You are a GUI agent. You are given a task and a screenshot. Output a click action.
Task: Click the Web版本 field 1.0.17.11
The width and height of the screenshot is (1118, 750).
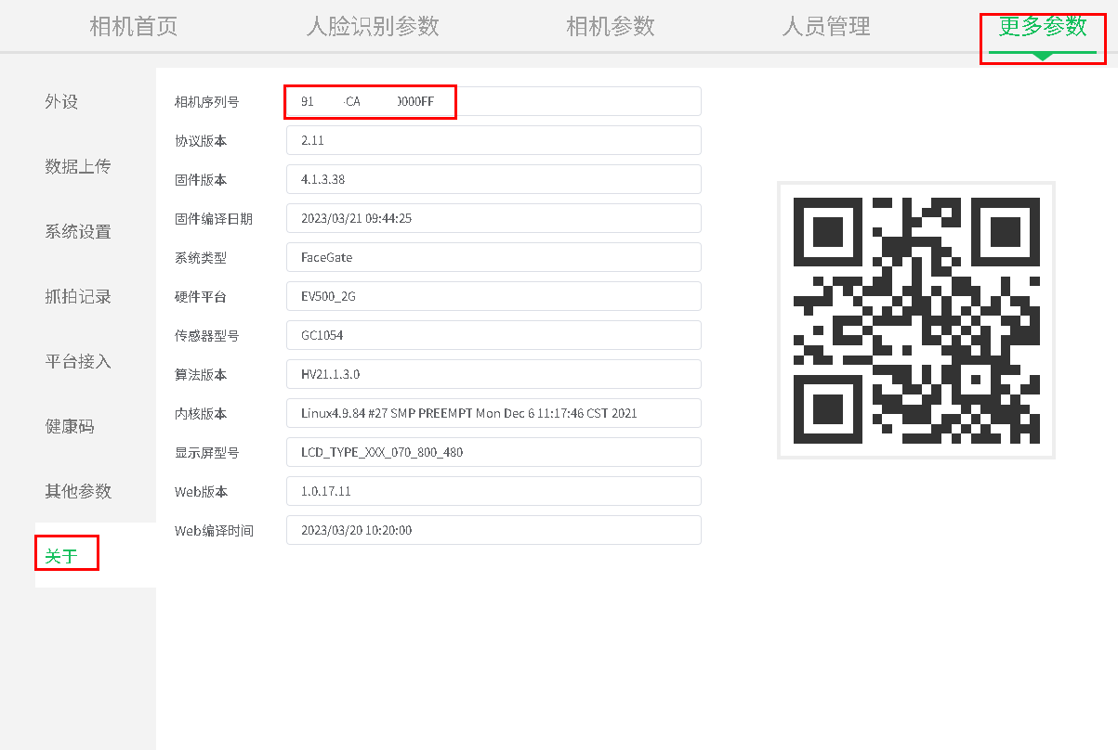coord(493,491)
